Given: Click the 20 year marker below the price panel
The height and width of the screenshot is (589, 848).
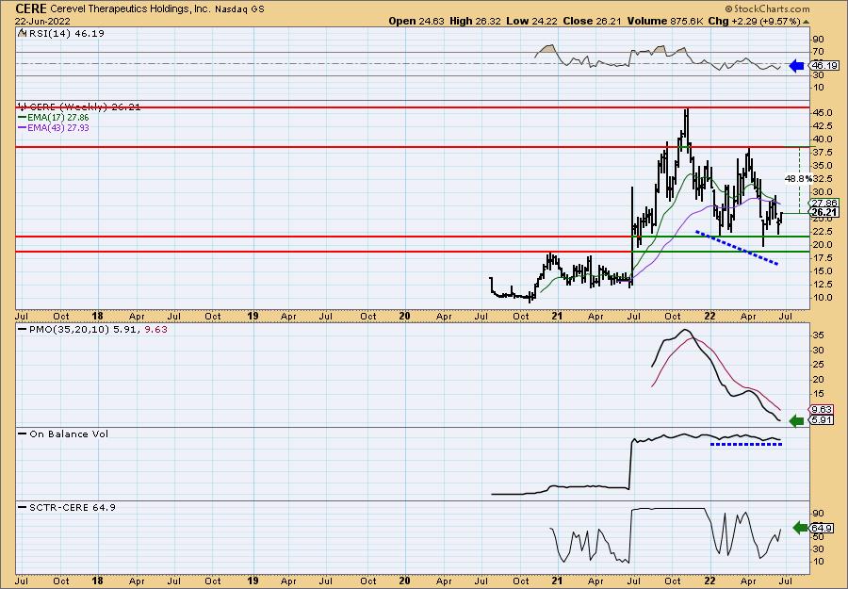Looking at the screenshot, I should 404,316.
